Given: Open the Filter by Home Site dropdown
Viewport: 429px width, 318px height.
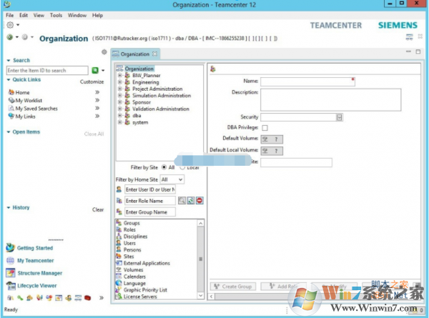Looking at the screenshot, I should coord(172,179).
